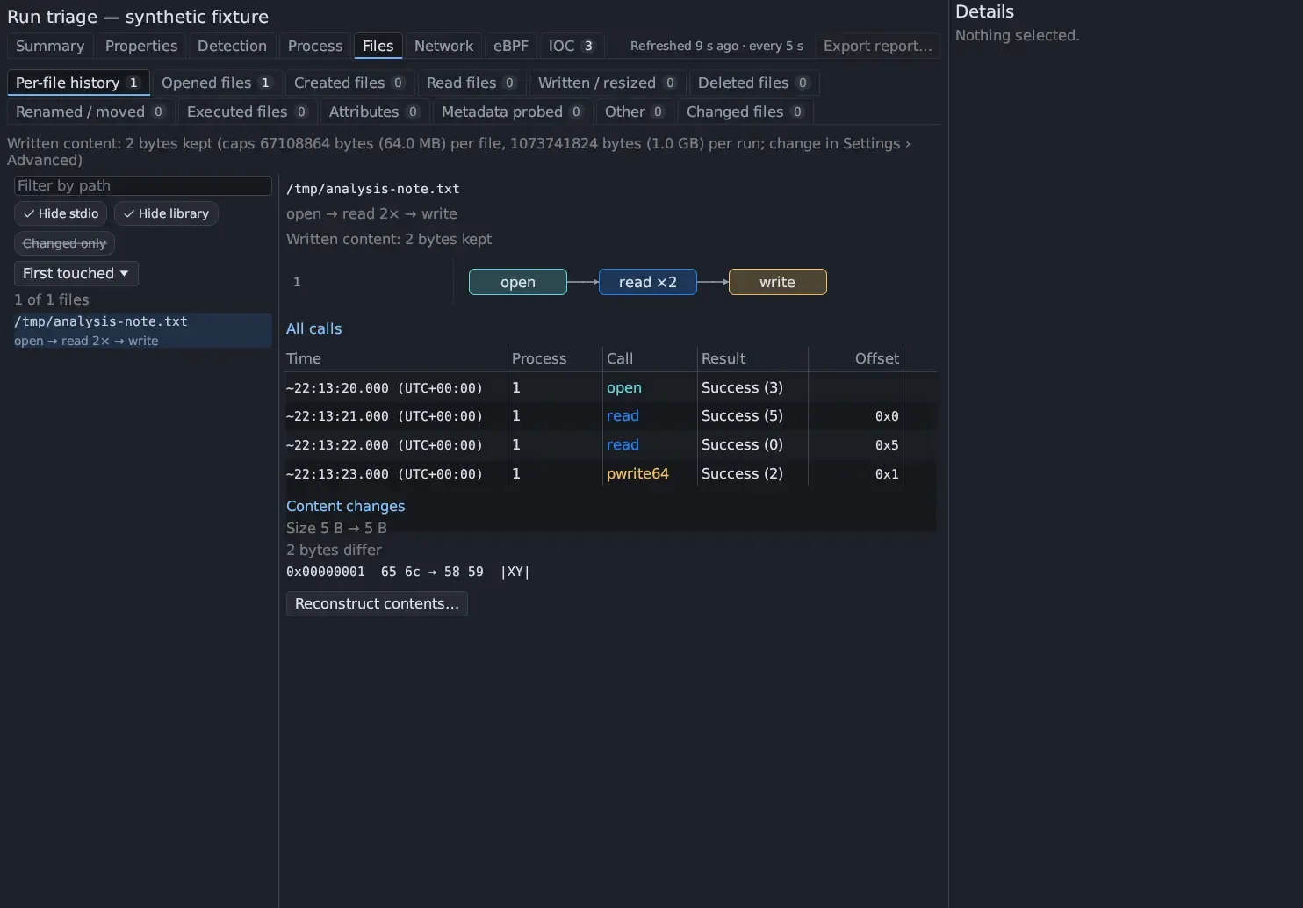Open the IOC tab
This screenshot has height=908, width=1303.
point(571,46)
